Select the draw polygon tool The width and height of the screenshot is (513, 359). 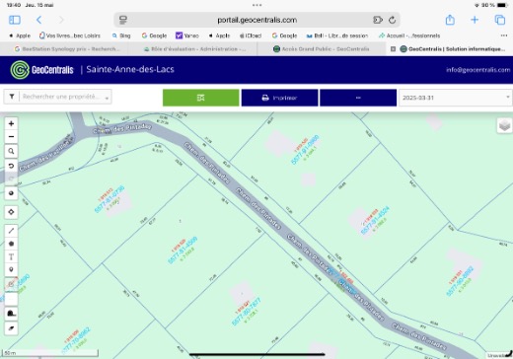point(11,244)
